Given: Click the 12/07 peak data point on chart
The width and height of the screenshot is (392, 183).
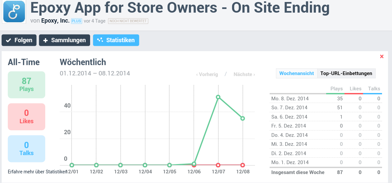Looking at the screenshot, I should coord(218,97).
